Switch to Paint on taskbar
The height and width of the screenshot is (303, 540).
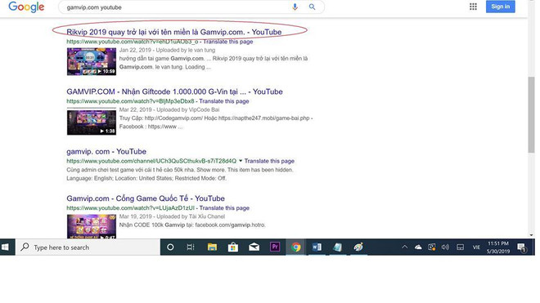pyautogui.click(x=358, y=247)
